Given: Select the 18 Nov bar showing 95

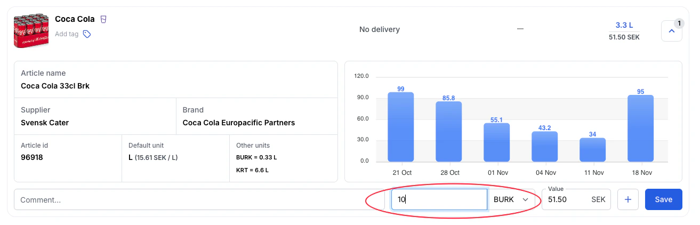Looking at the screenshot, I should 641,128.
